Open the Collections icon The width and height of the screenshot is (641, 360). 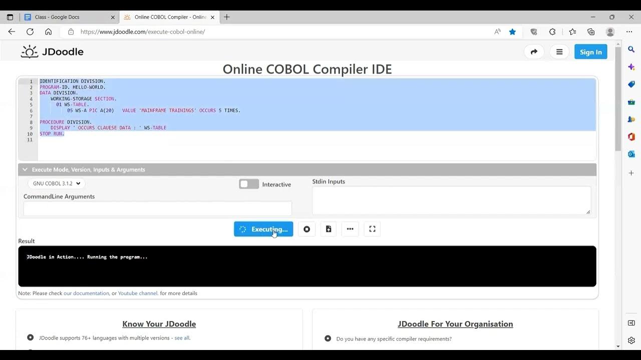tap(591, 31)
